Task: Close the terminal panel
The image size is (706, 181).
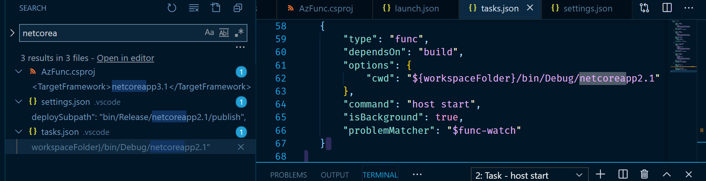Action: (x=689, y=175)
